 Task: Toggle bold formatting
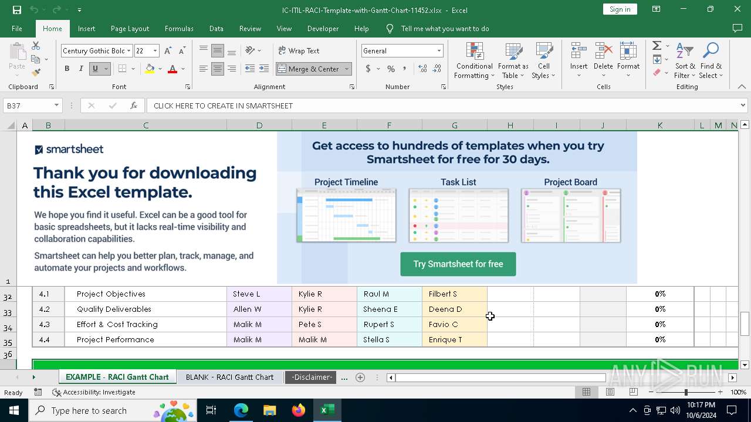(x=67, y=69)
